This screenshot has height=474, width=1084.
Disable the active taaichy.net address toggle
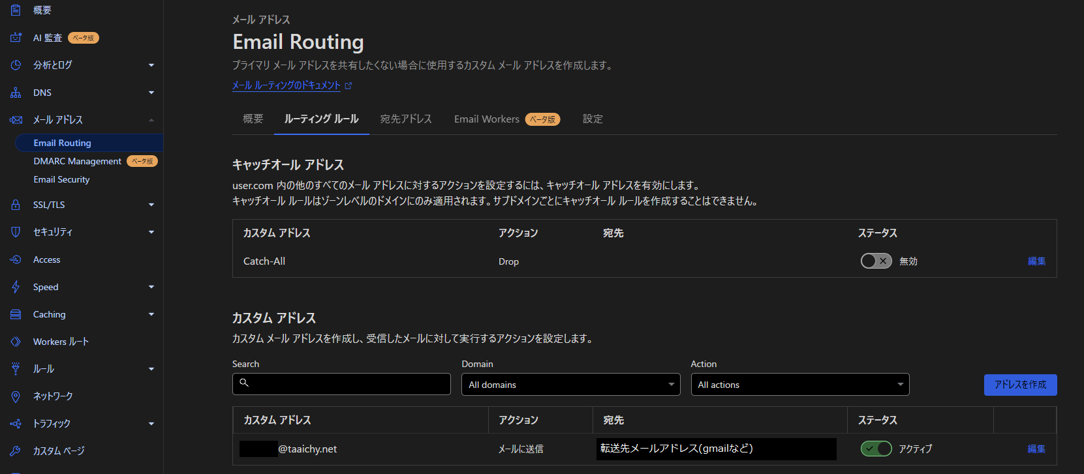pyautogui.click(x=876, y=449)
